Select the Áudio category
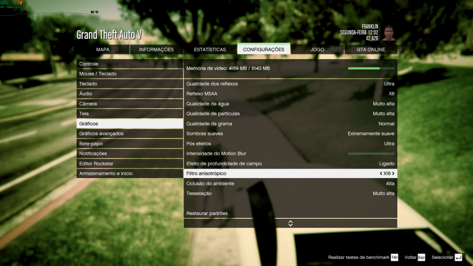The image size is (473, 266). (130, 94)
